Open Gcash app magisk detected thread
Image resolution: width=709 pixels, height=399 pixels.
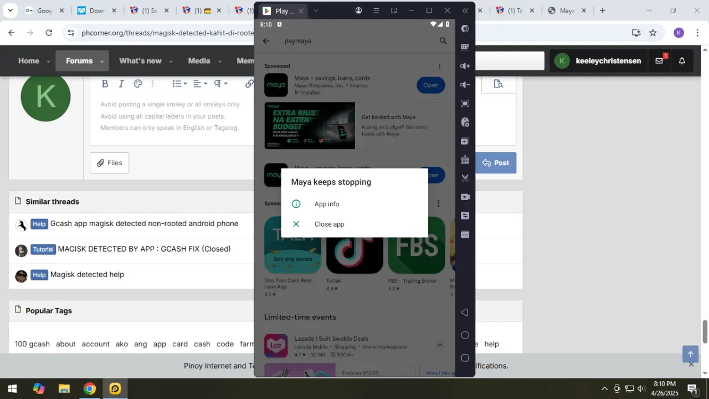(x=144, y=224)
